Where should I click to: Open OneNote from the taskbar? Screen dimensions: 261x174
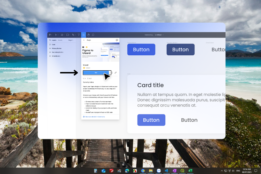tap(174, 171)
